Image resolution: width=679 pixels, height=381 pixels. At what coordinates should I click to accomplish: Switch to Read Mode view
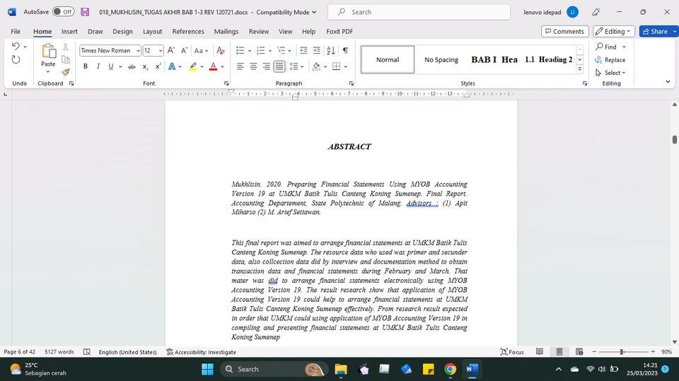(x=540, y=351)
